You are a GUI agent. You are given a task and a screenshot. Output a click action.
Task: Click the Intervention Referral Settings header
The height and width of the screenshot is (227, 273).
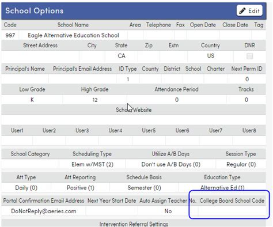[x=134, y=224]
